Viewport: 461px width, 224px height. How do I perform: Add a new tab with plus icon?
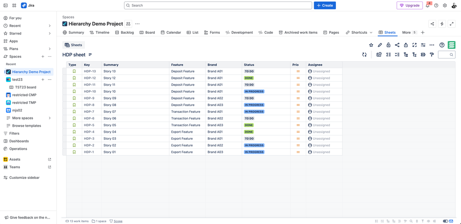423,33
